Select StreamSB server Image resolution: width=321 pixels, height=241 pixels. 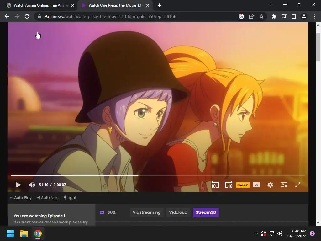(x=206, y=212)
